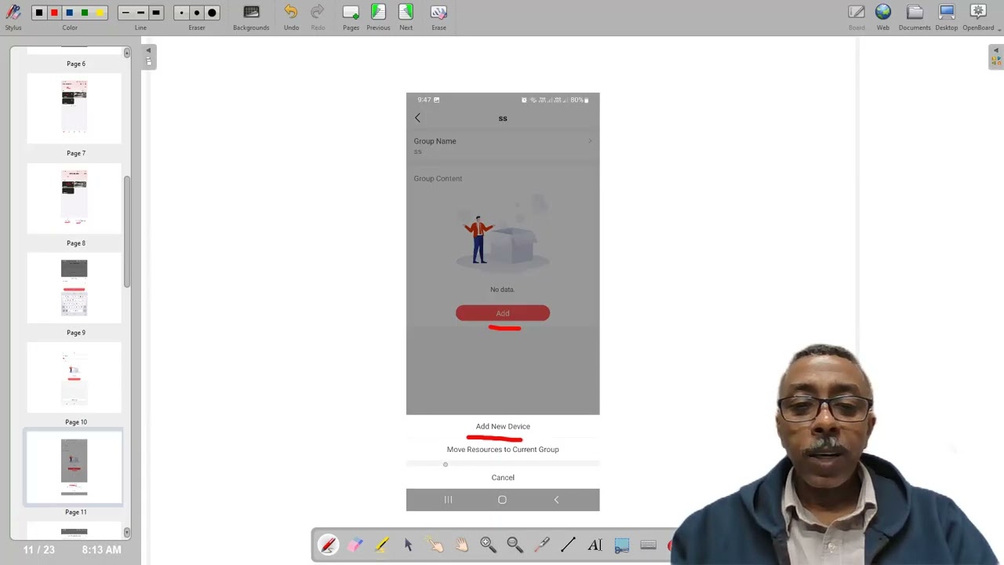The height and width of the screenshot is (565, 1004).
Task: Select Page 7 thumbnail
Action: pos(75,108)
